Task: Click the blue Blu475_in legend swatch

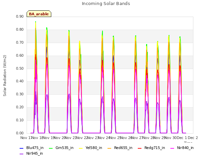Action: pyautogui.click(x=22, y=148)
